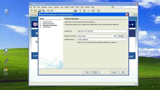Click the wizard Help button
The image size is (160, 90).
[123, 72]
